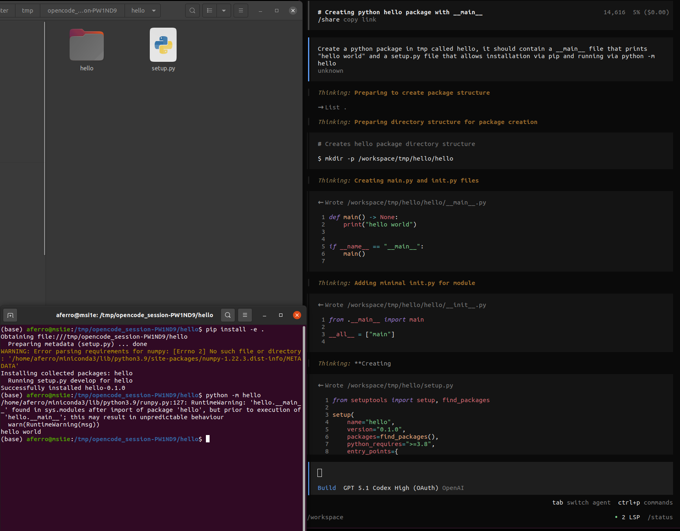Go to tmp in the path bar
680x531 pixels.
tap(28, 11)
